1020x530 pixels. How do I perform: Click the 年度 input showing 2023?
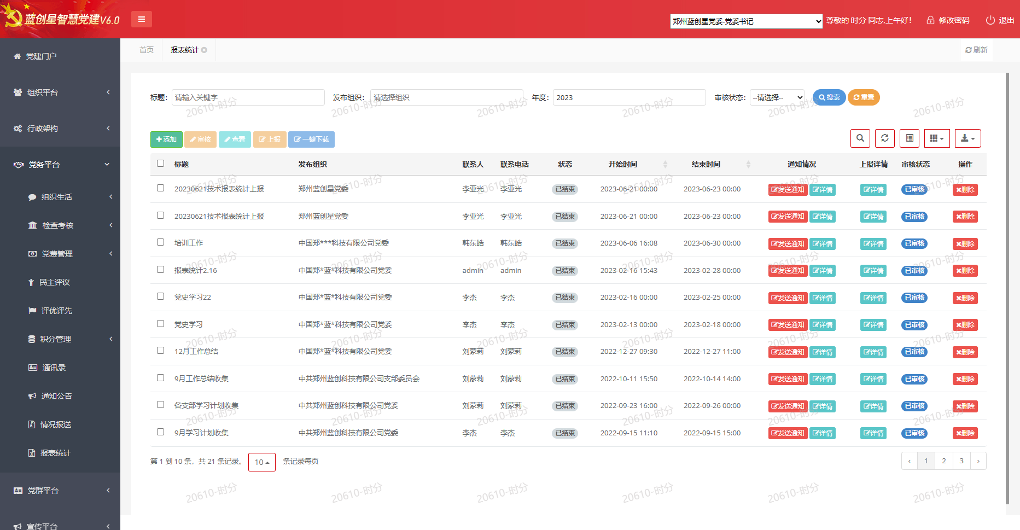pyautogui.click(x=629, y=97)
